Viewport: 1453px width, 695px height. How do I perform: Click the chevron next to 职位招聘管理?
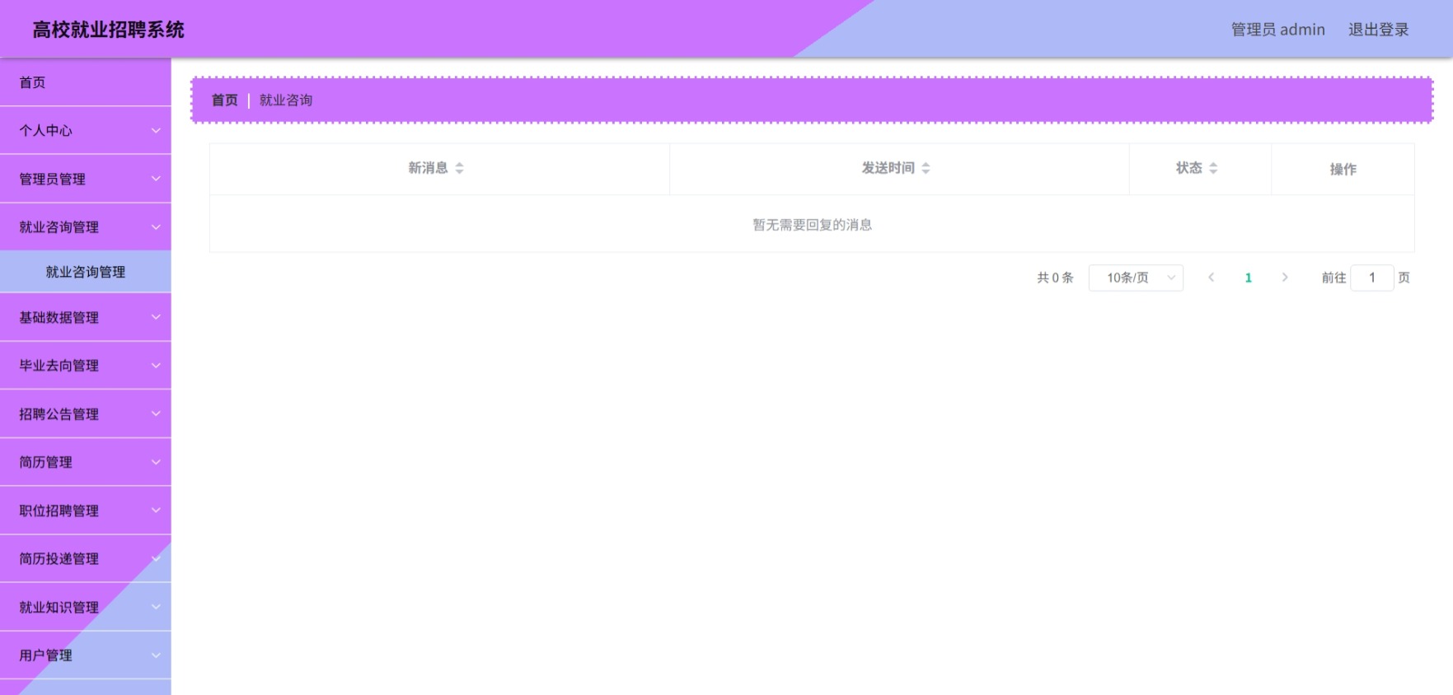[156, 511]
